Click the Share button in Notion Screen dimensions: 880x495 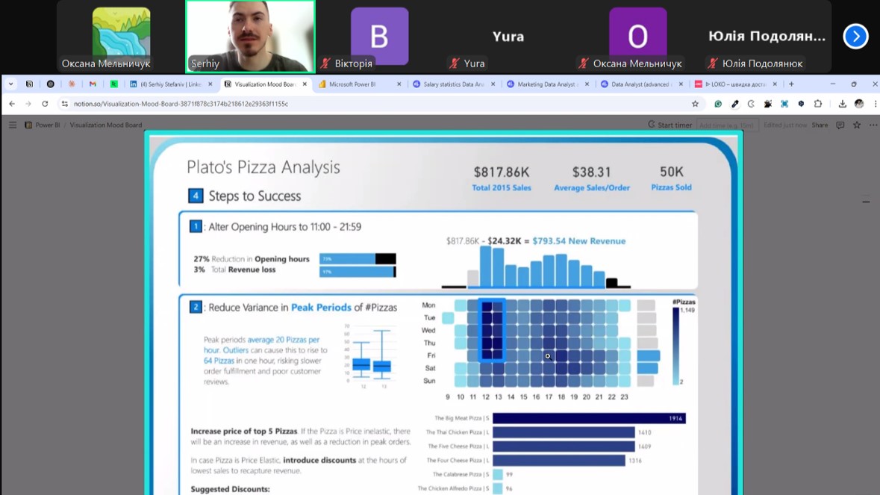tap(820, 125)
